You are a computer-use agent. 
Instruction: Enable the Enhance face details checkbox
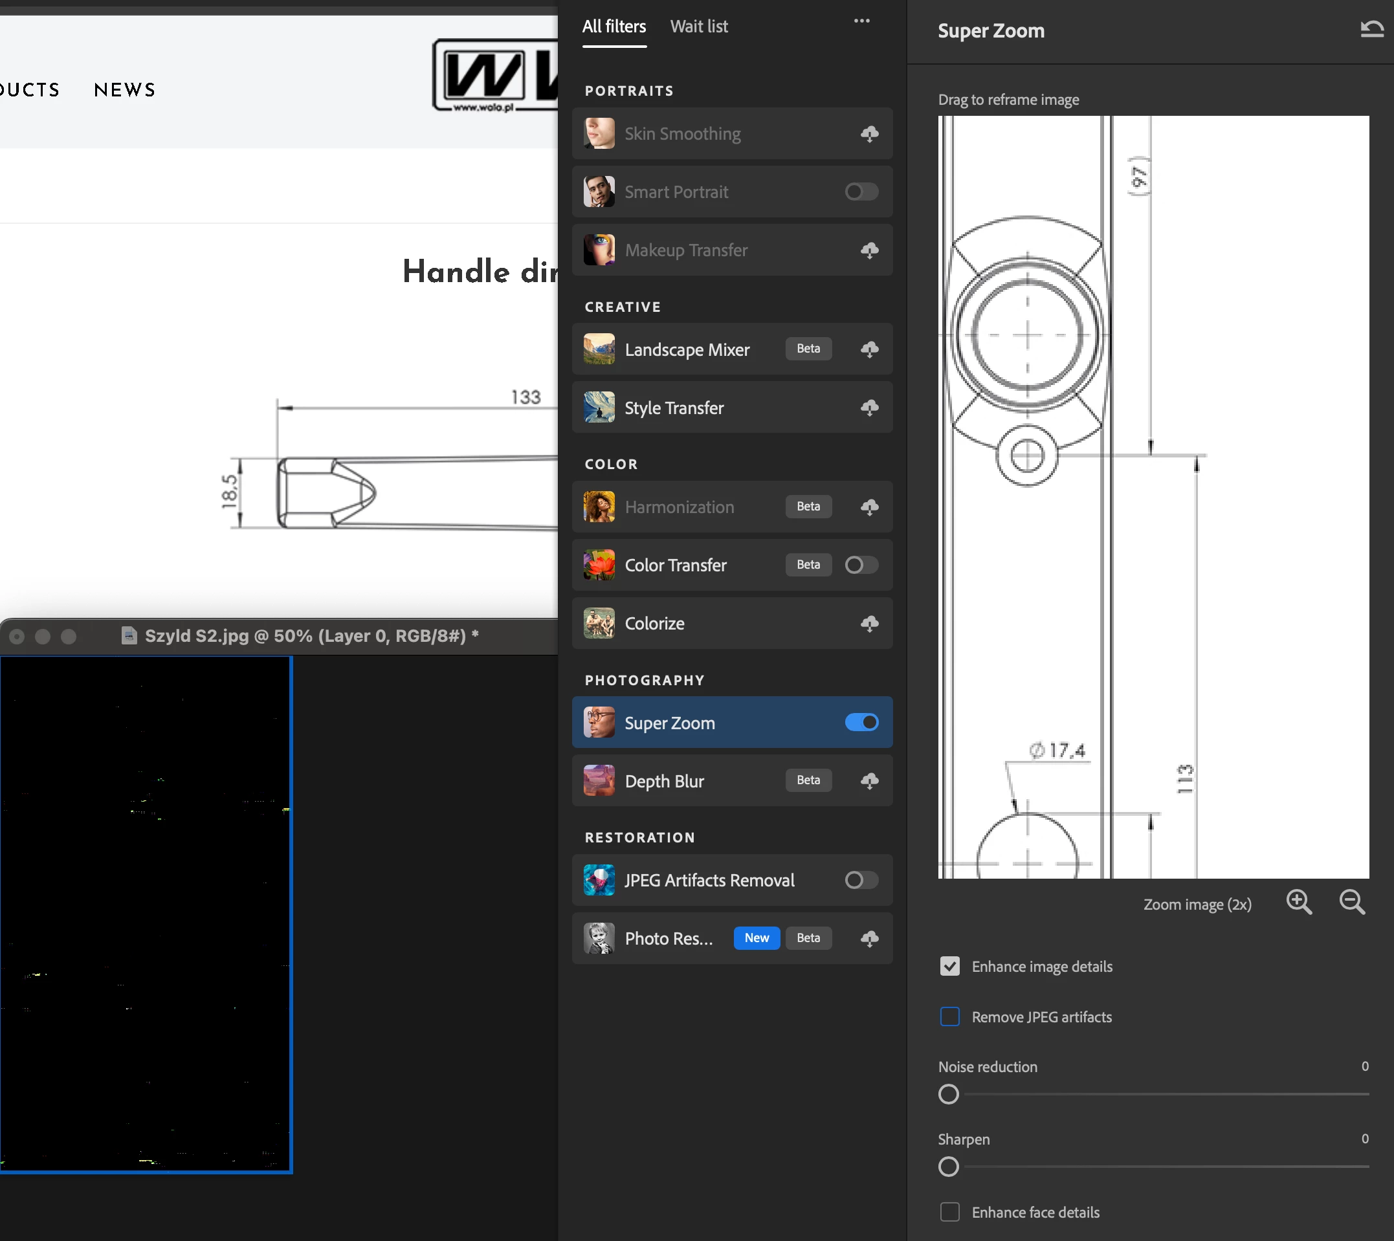pos(949,1213)
